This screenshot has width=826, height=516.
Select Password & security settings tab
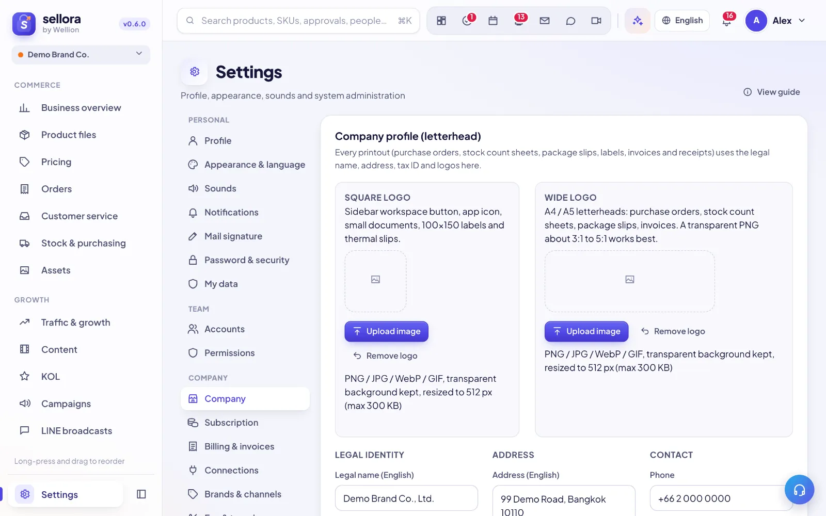(x=245, y=260)
